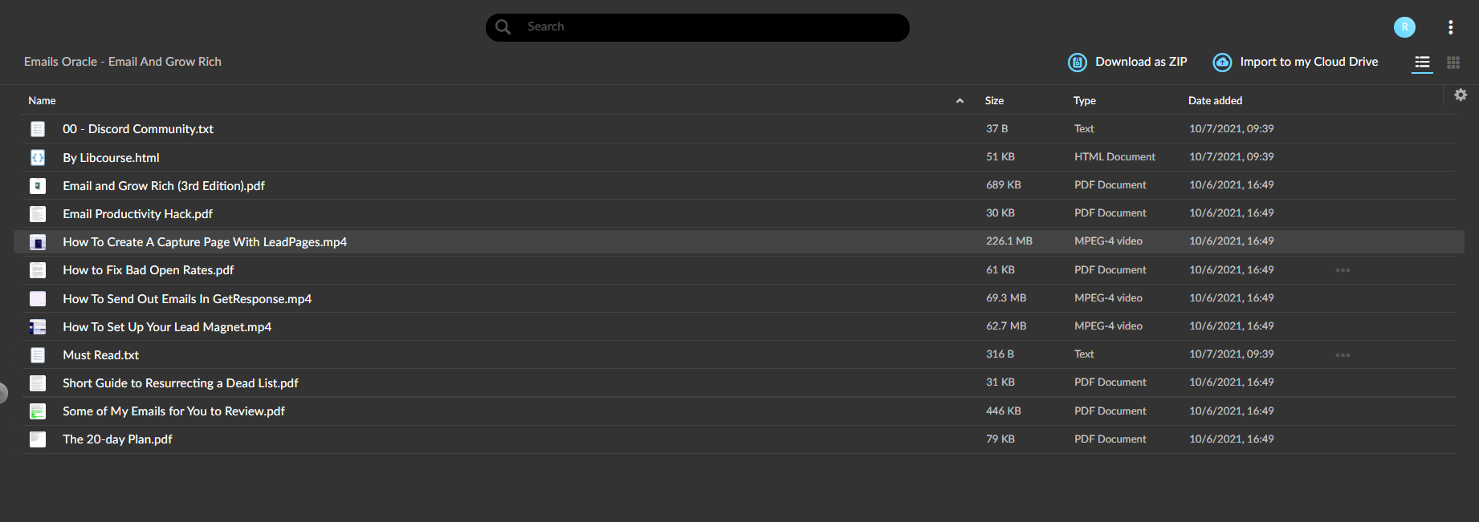This screenshot has width=1479, height=522.
Task: Open the user avatar account menu
Action: click(x=1404, y=27)
